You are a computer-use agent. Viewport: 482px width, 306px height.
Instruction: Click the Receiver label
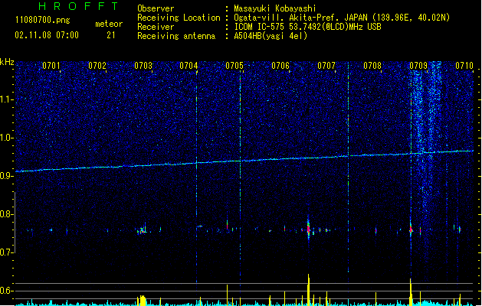point(156,27)
